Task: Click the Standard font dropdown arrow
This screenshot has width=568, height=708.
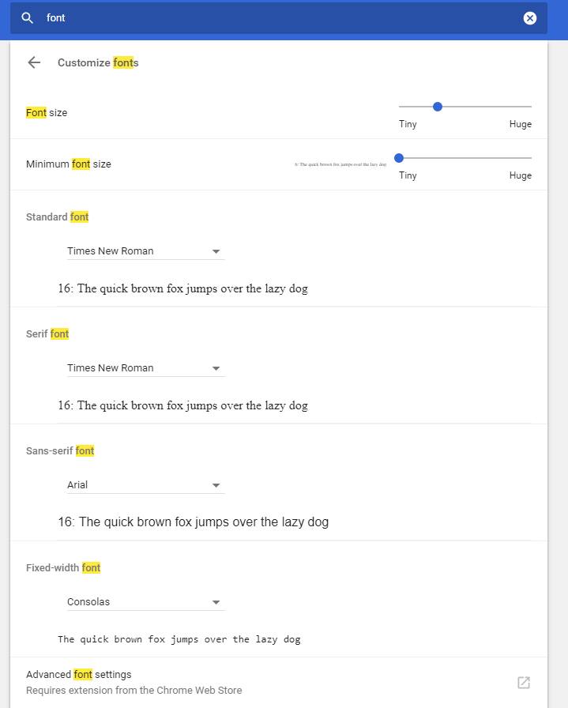Action: pos(216,251)
